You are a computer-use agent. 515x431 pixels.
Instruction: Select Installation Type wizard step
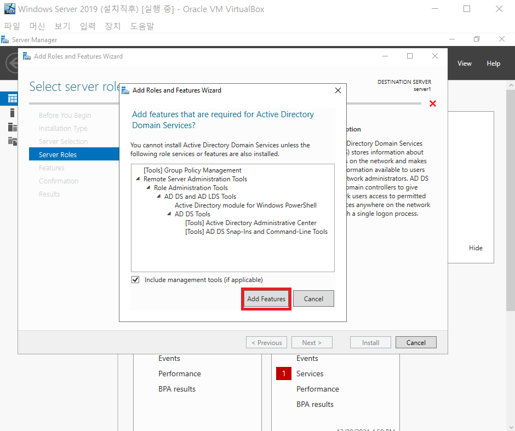pyautogui.click(x=63, y=128)
